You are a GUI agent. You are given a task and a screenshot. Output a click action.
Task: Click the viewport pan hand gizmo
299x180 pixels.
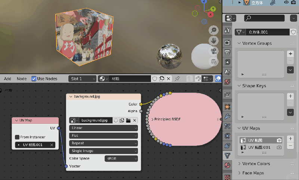coord(213,41)
